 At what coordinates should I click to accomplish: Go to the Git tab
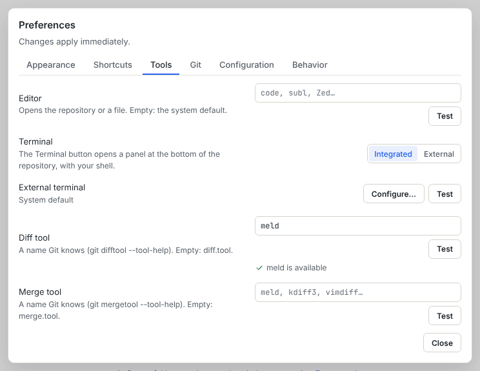(195, 65)
